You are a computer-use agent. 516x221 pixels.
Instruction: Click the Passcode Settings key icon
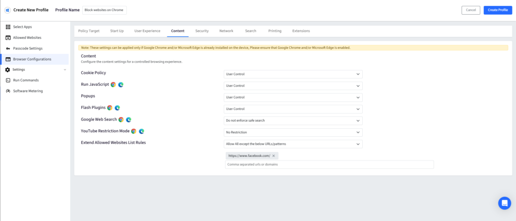8,48
